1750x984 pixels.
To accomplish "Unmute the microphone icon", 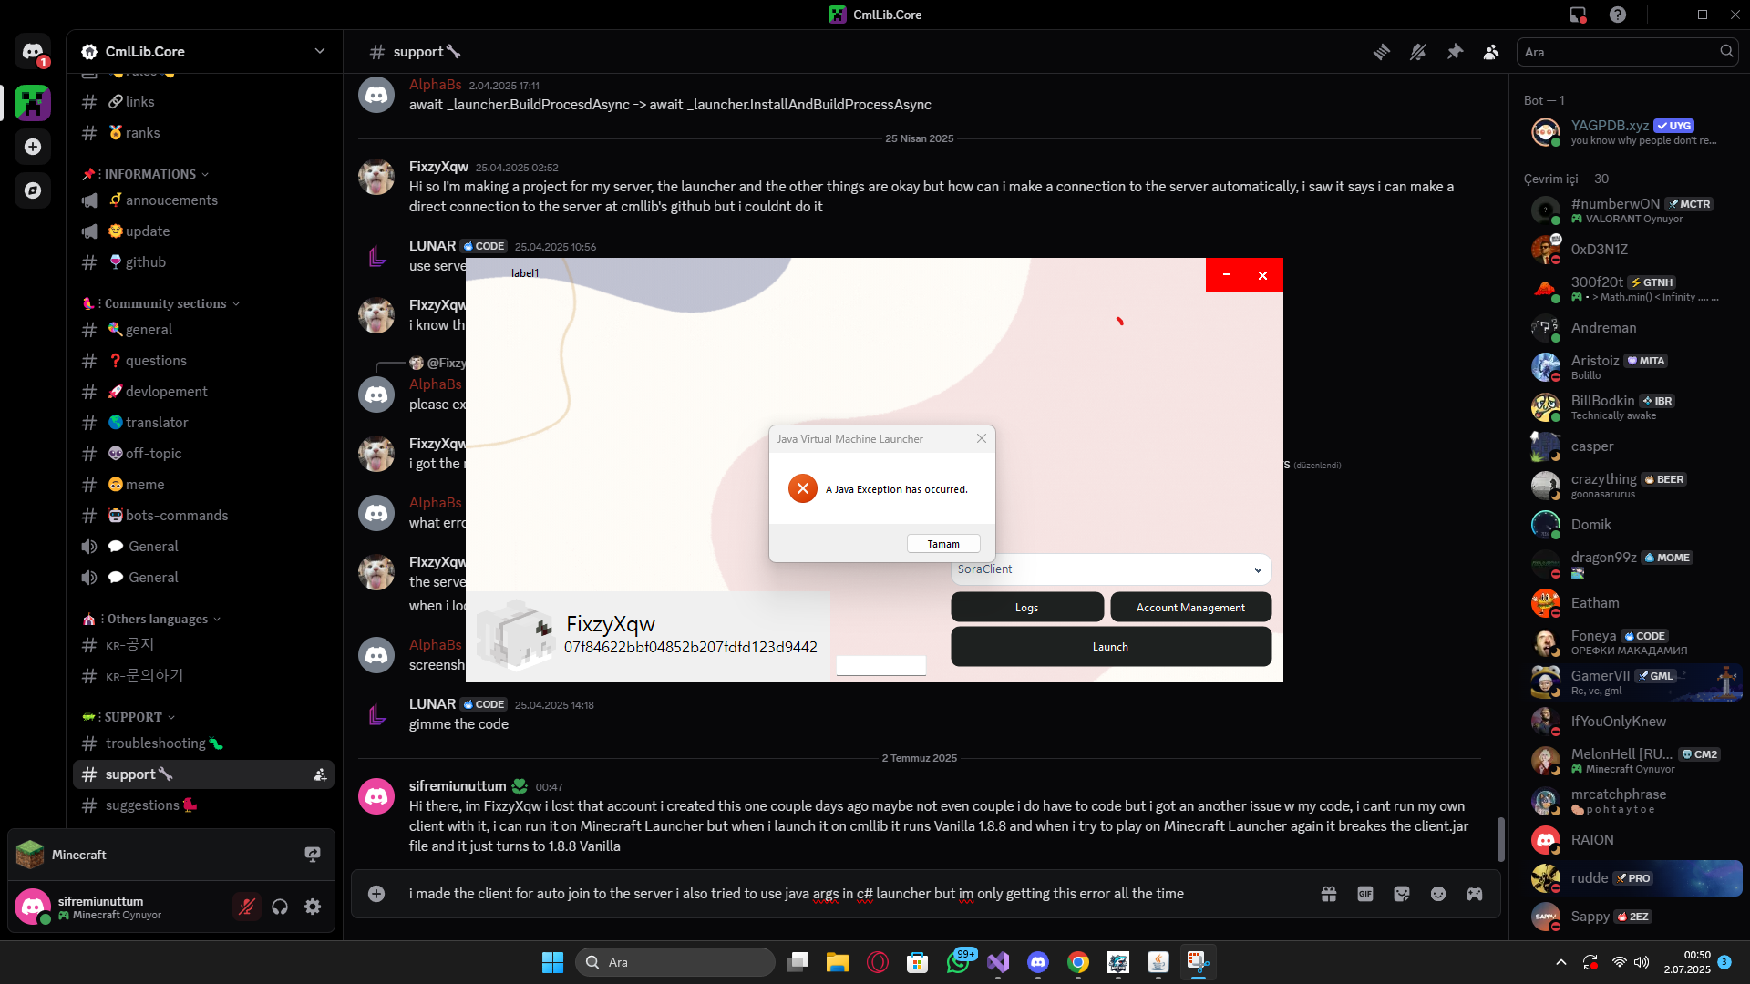I will [x=246, y=907].
